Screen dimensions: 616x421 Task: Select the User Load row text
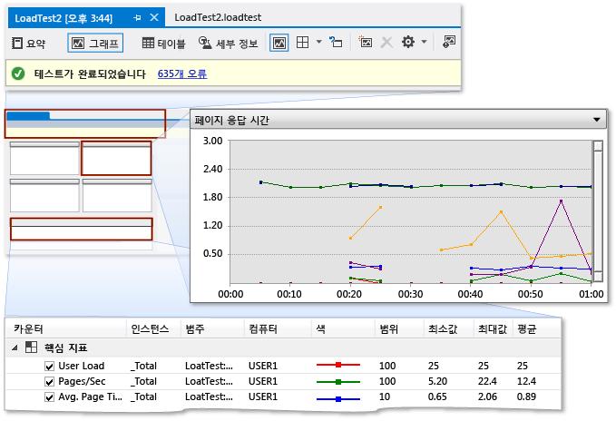click(82, 366)
